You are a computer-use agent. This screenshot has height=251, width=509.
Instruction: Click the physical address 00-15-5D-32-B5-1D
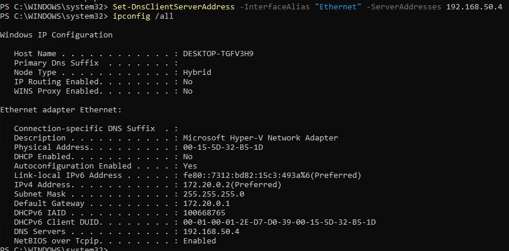(223, 147)
